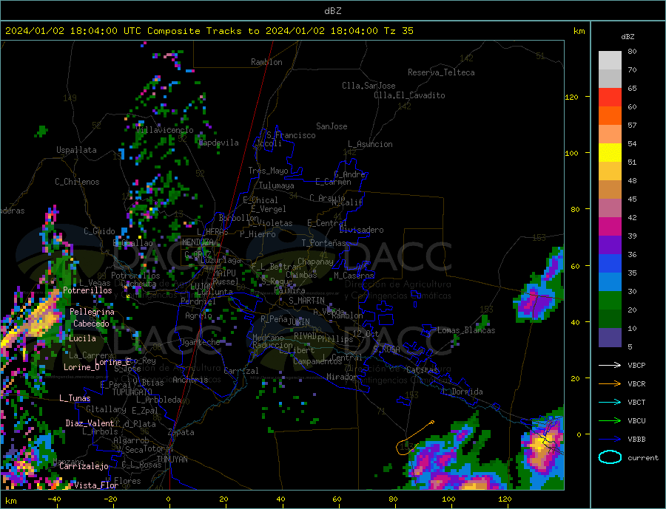The image size is (666, 509).
Task: Select the magenta swatch between 42 and 39
Action: (610, 227)
